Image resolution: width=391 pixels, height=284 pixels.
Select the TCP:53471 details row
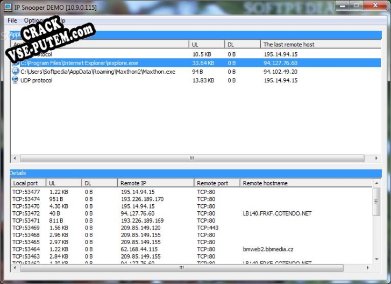pos(191,220)
